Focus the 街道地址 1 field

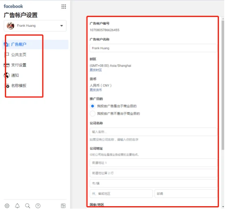[153, 163]
